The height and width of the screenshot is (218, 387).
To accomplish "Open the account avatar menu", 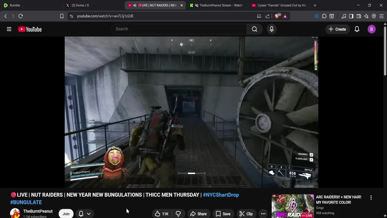I will [372, 29].
